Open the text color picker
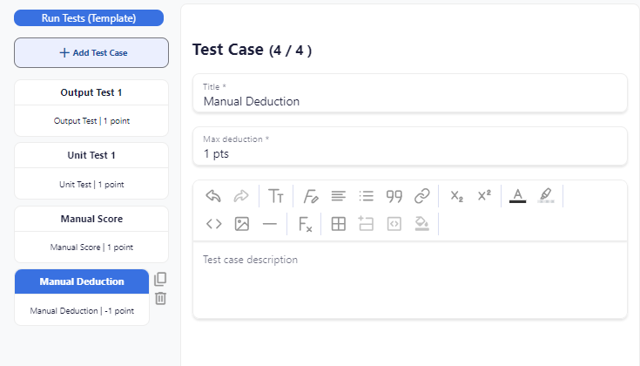640x366 pixels. click(517, 196)
